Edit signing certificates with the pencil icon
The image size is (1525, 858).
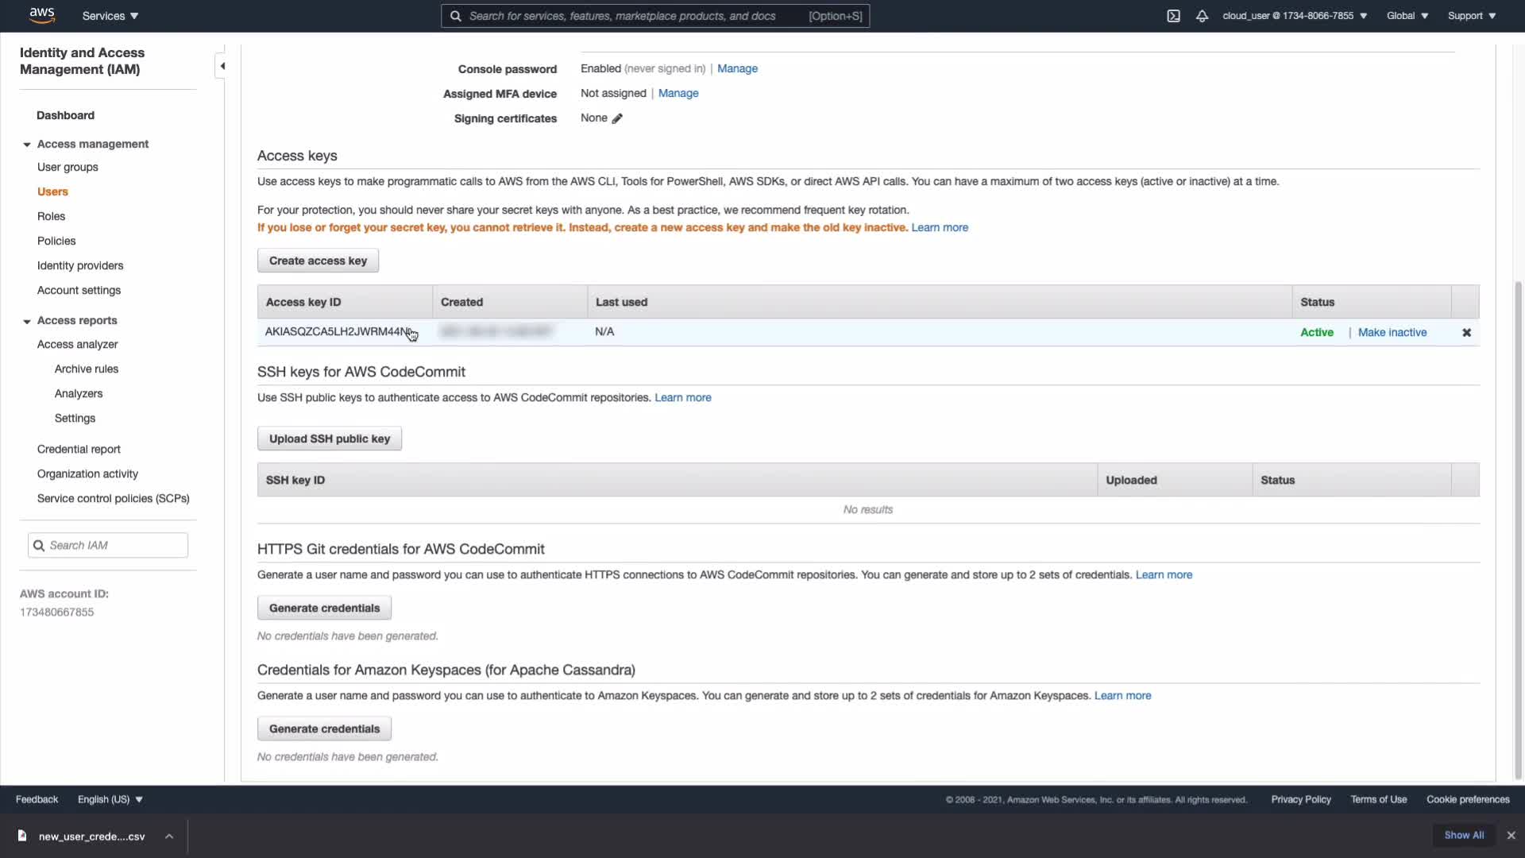click(x=617, y=118)
